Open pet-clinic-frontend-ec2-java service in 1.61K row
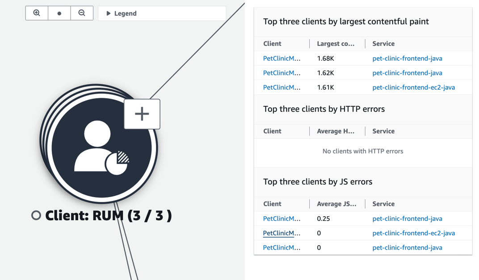The image size is (479, 280). (413, 87)
